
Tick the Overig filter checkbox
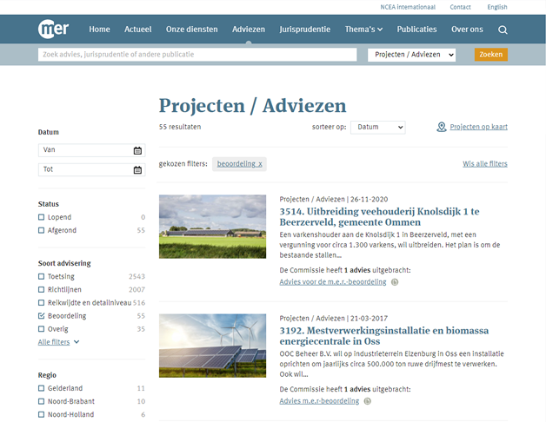click(x=41, y=329)
